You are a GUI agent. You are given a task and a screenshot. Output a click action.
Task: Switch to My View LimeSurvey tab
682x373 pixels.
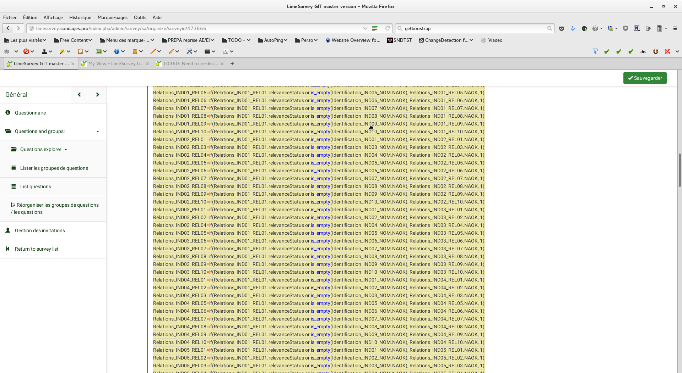(115, 64)
